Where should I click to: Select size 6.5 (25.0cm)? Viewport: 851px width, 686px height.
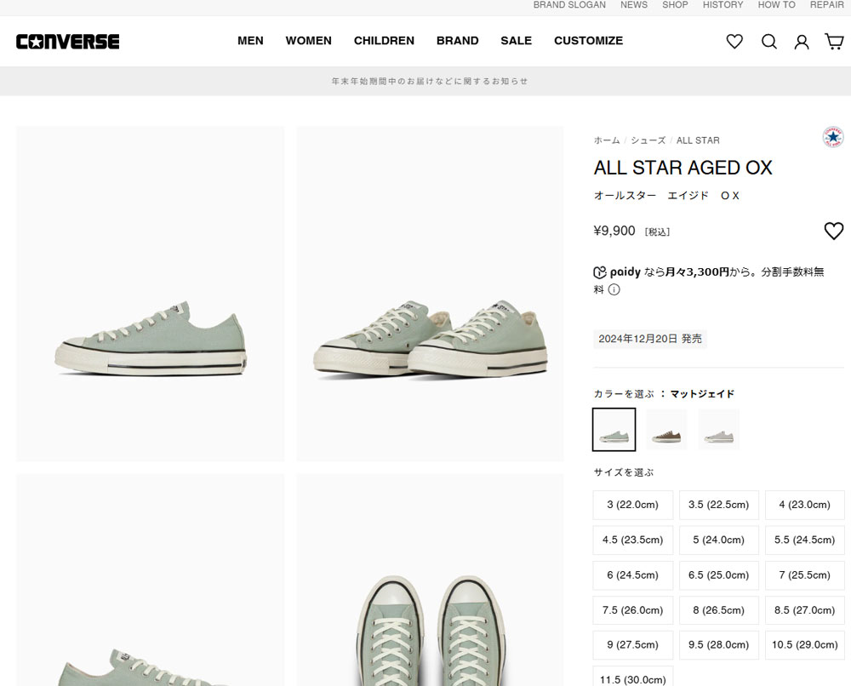click(x=718, y=575)
